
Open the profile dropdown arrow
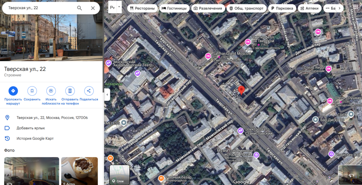119,7
